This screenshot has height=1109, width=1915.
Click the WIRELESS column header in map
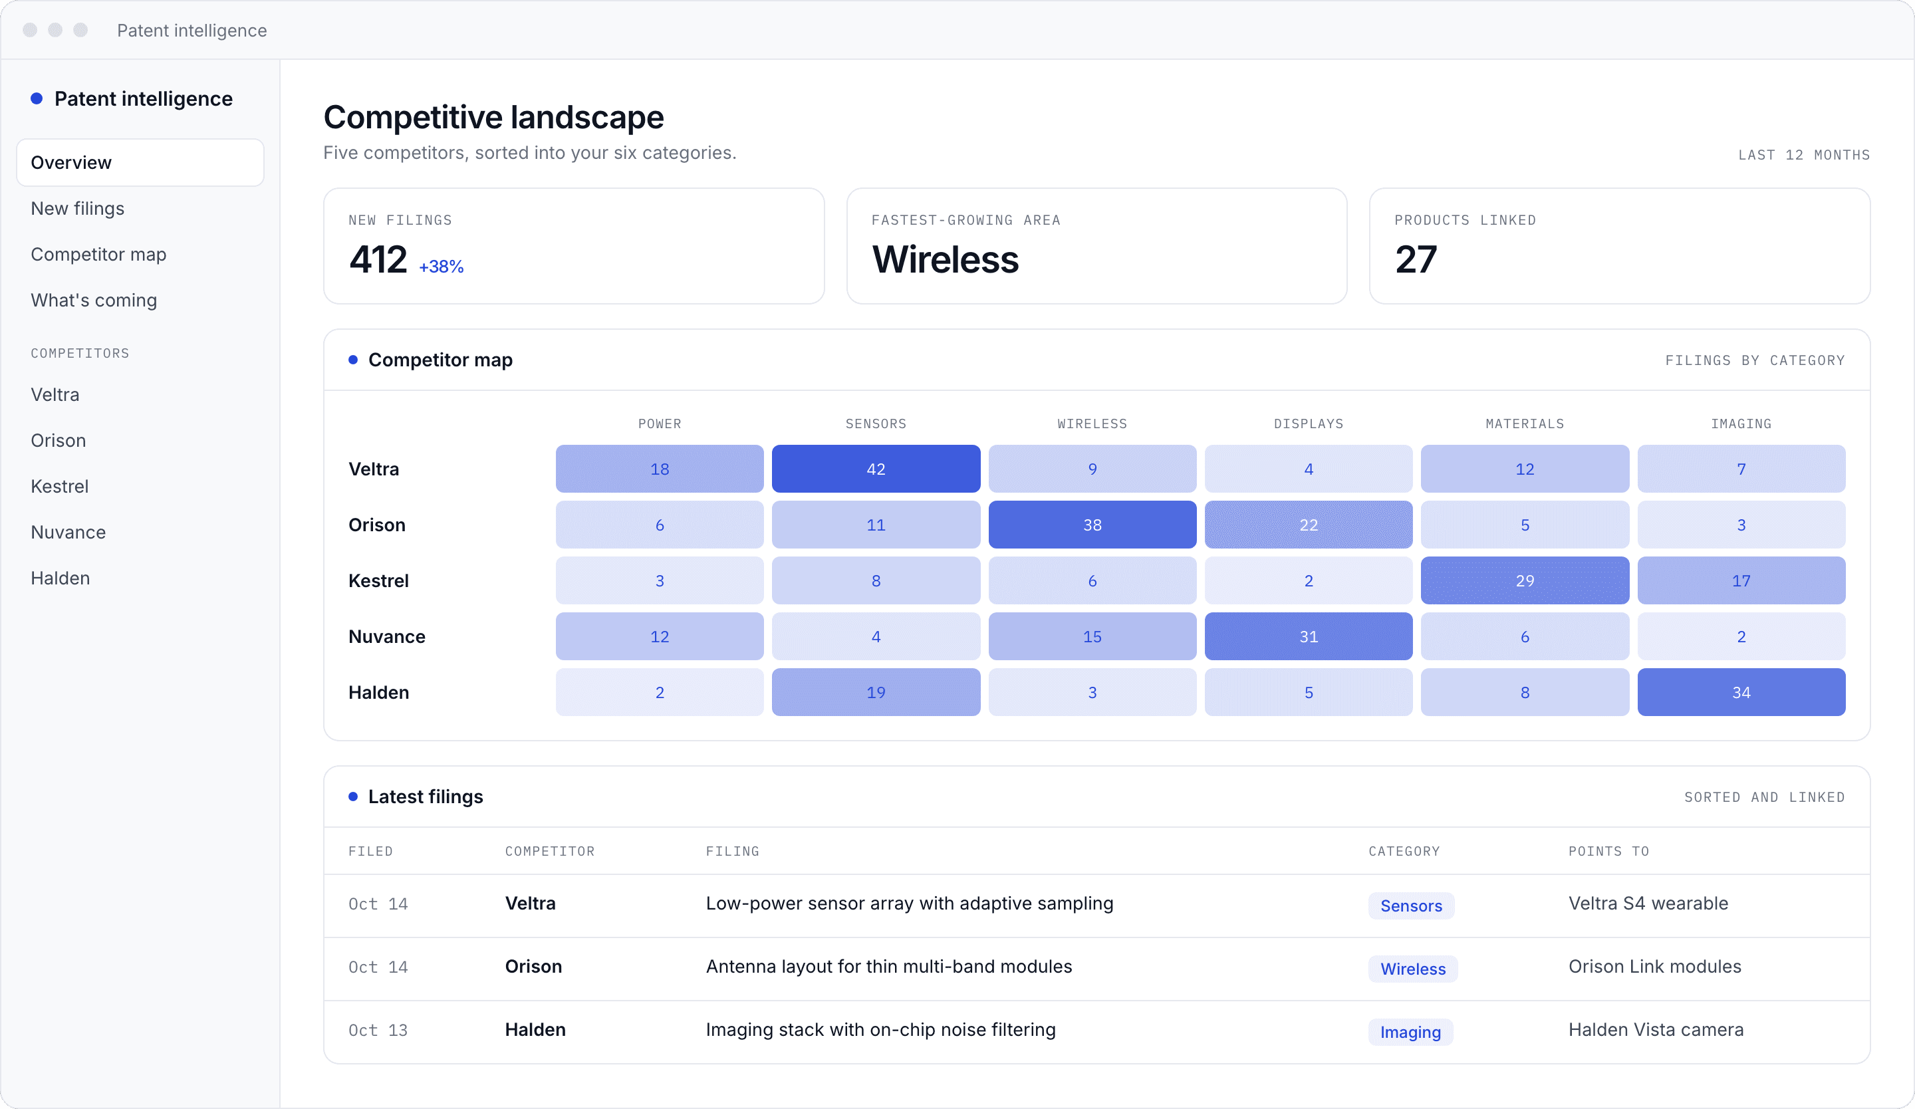tap(1092, 424)
